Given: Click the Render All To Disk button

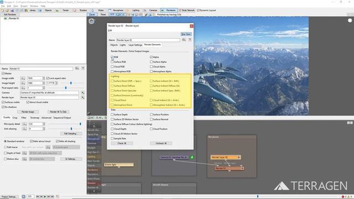Looking at the screenshot, I should click(x=58, y=112).
